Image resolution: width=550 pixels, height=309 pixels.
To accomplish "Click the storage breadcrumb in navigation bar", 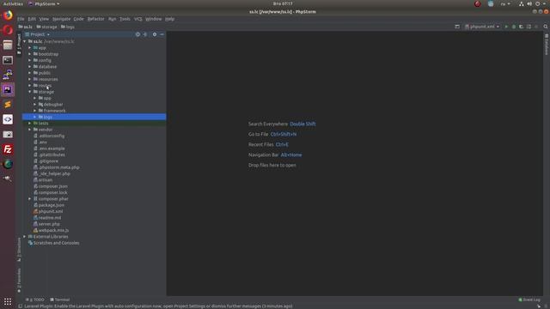I will pyautogui.click(x=47, y=27).
